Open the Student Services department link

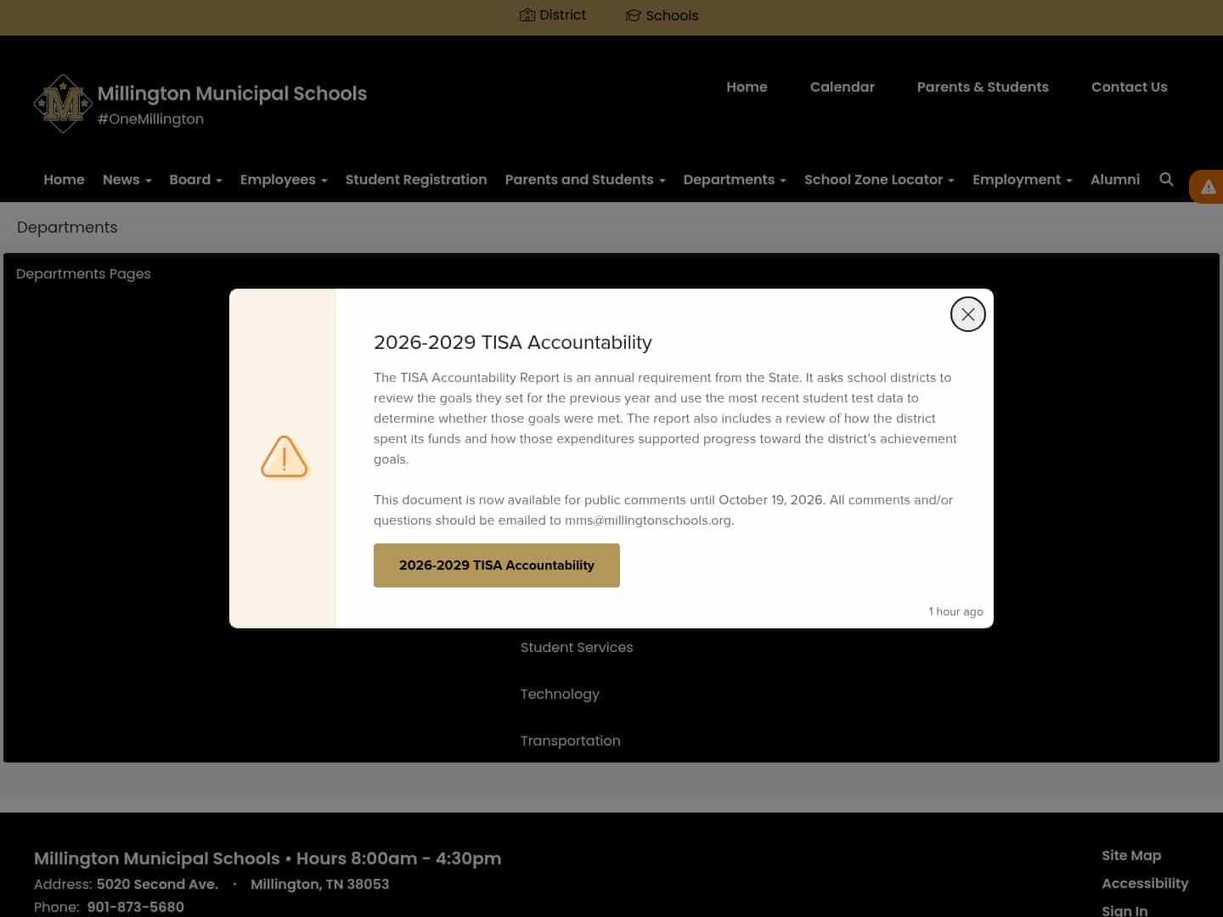[x=577, y=647]
